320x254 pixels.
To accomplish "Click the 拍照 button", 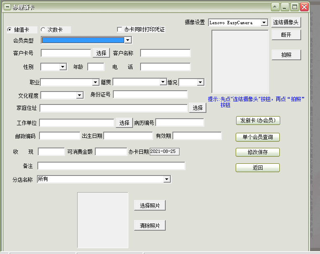I will click(286, 55).
